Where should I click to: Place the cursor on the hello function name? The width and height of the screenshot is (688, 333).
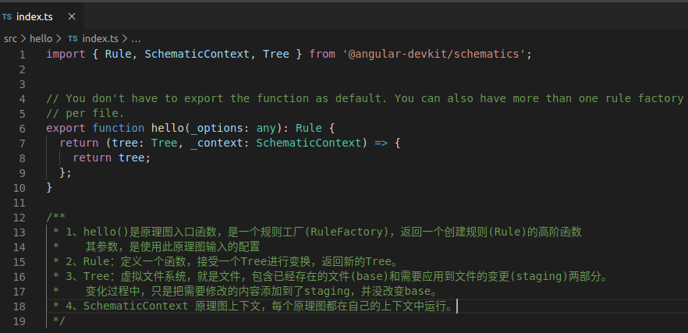click(168, 128)
